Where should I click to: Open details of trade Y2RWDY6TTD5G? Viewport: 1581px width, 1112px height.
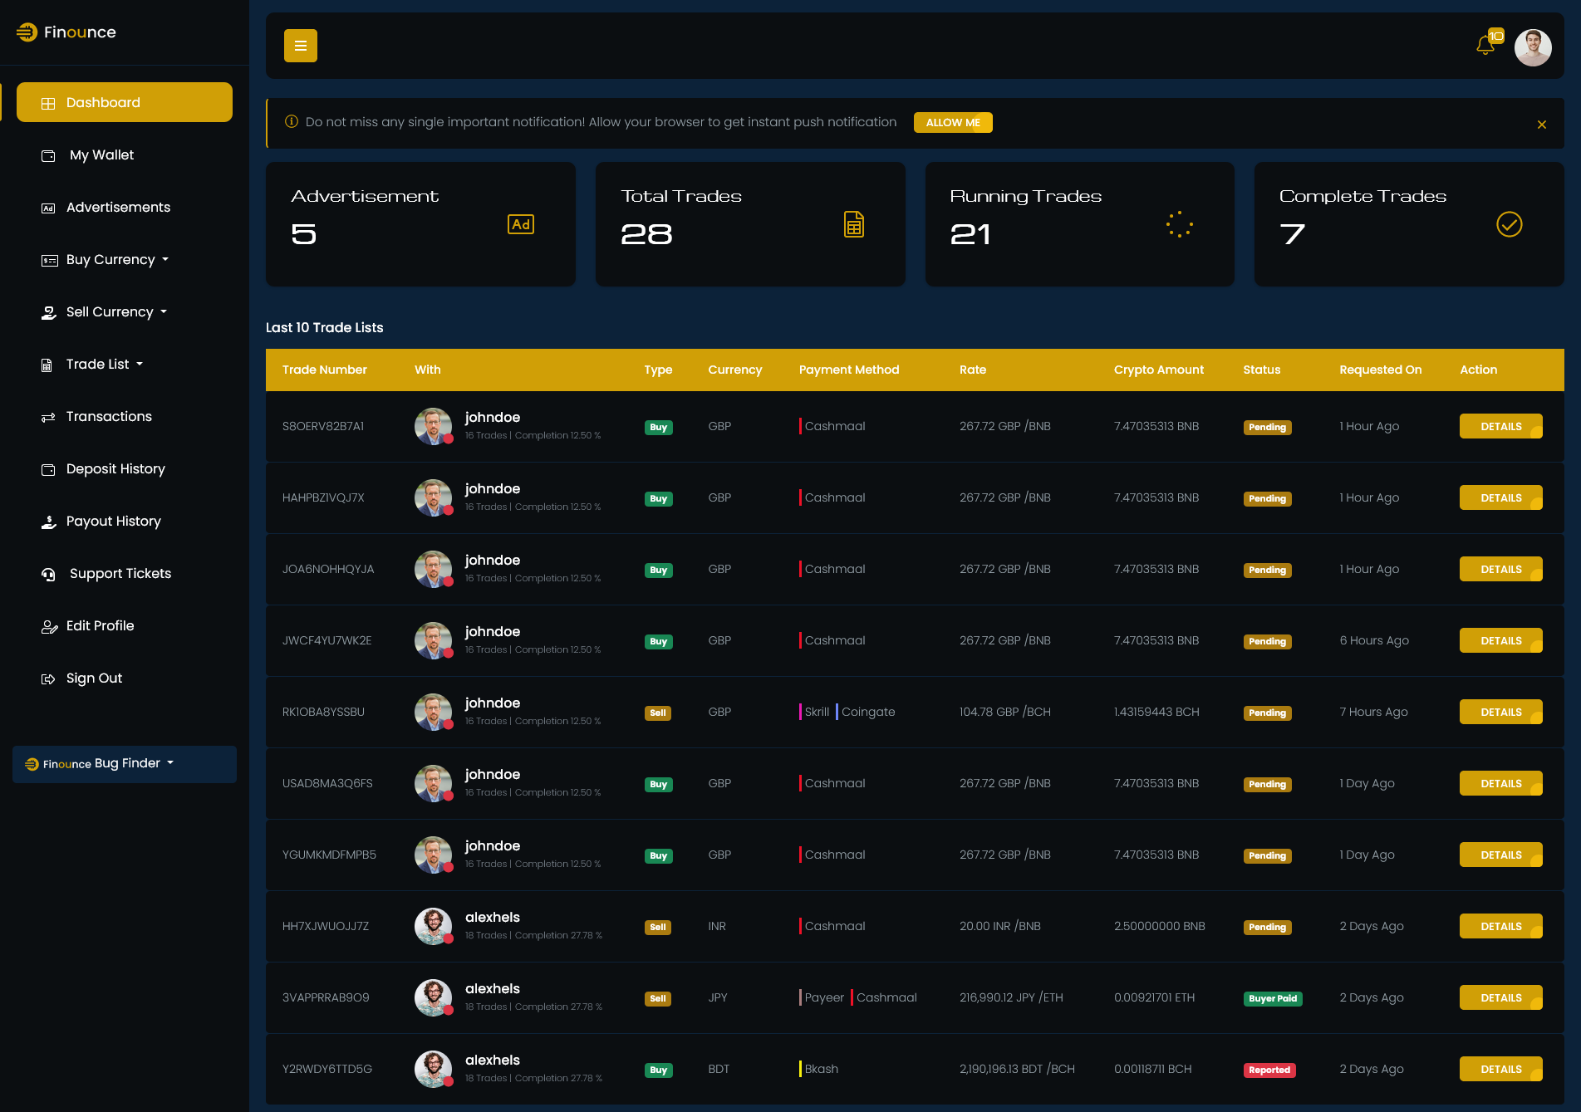point(1500,1070)
